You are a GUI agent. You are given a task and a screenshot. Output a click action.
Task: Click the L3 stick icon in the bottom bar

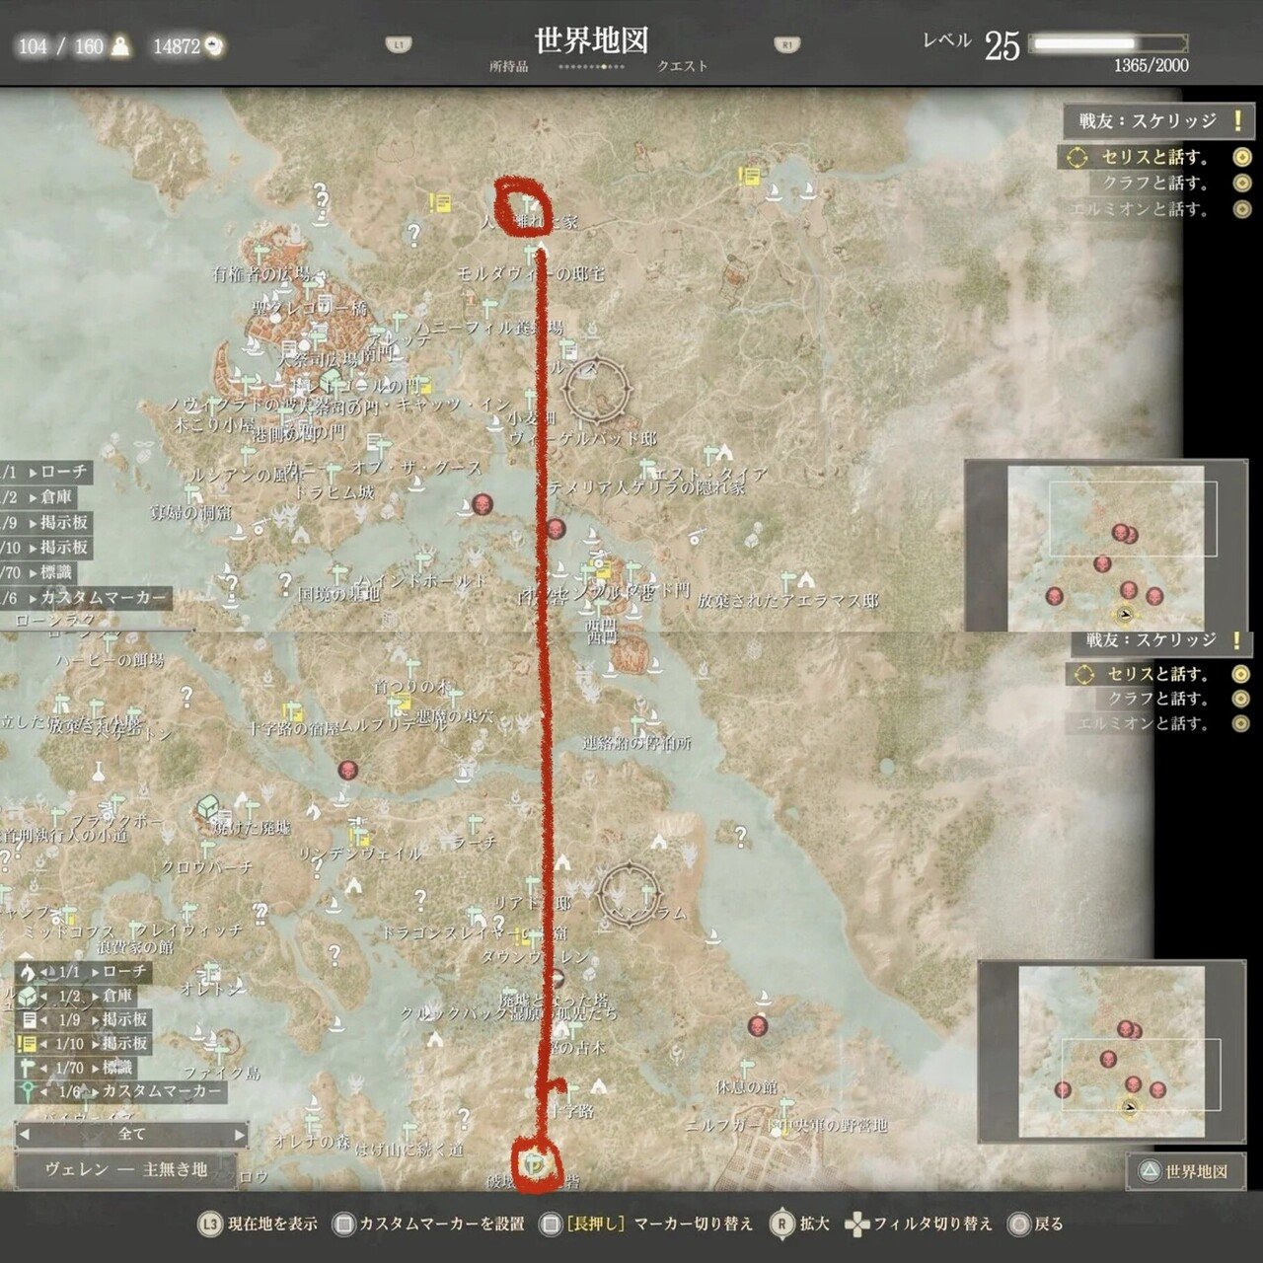click(209, 1225)
